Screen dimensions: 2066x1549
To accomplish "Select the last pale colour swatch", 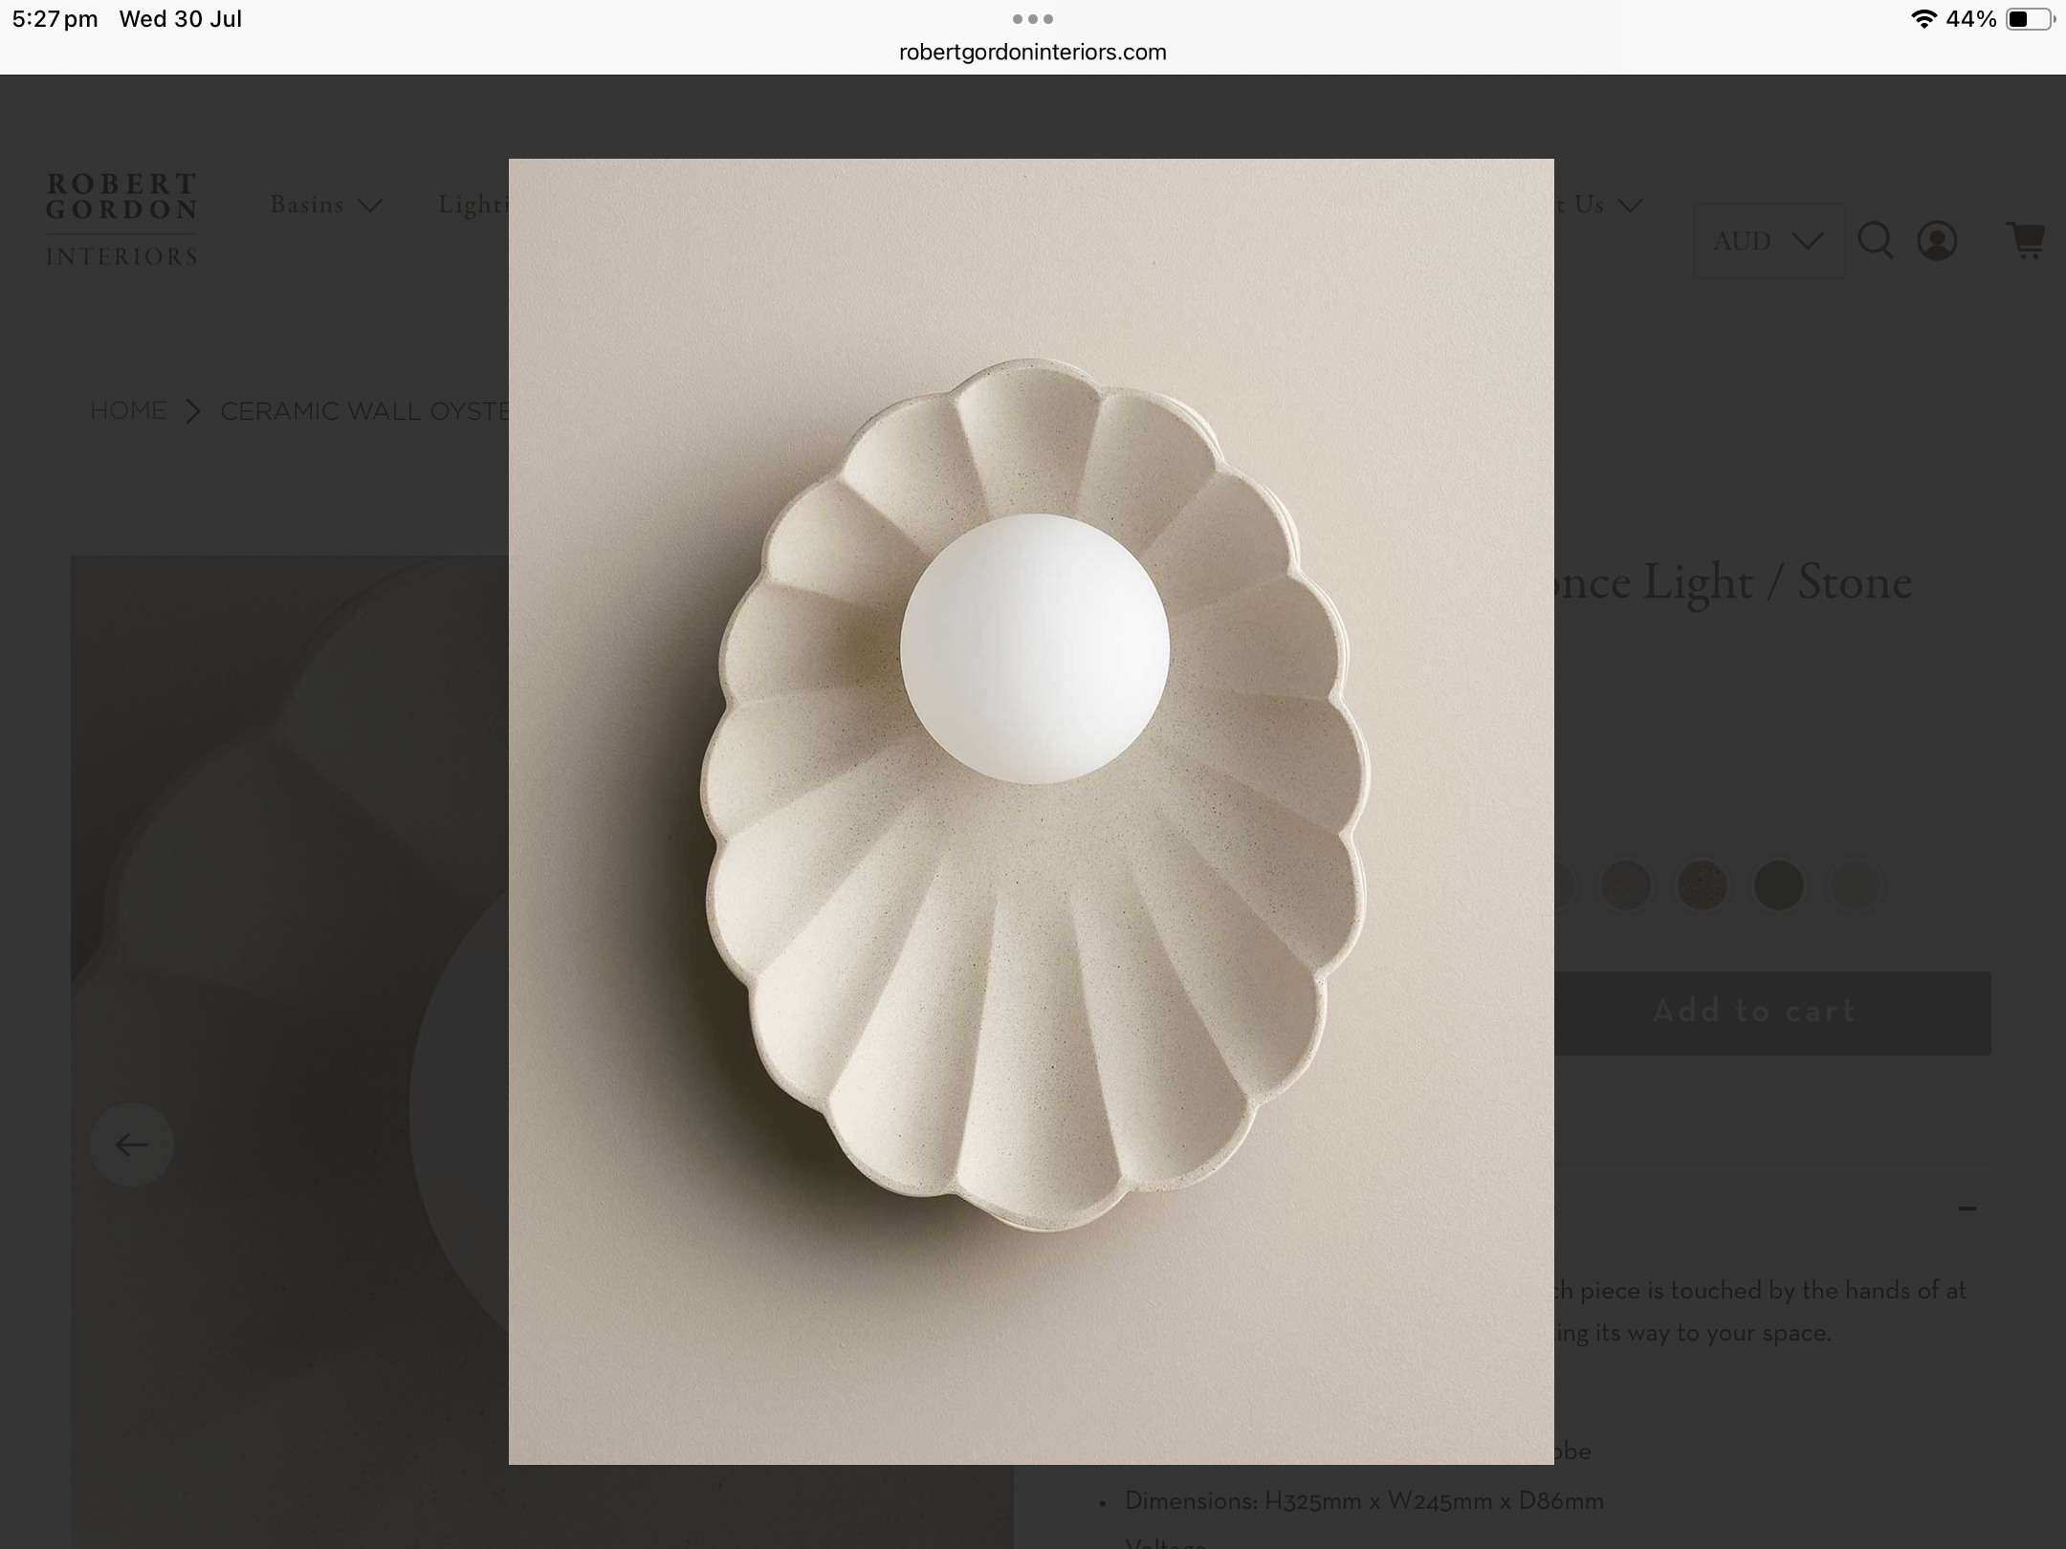I will (1856, 885).
